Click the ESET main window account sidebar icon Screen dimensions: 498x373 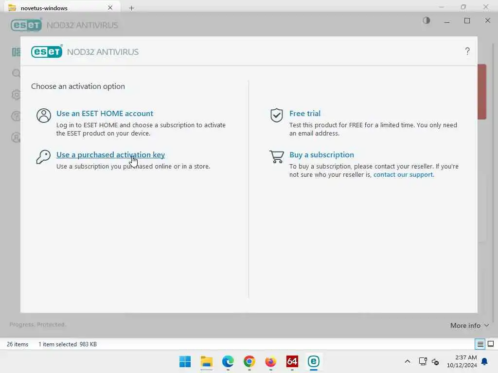click(x=16, y=137)
